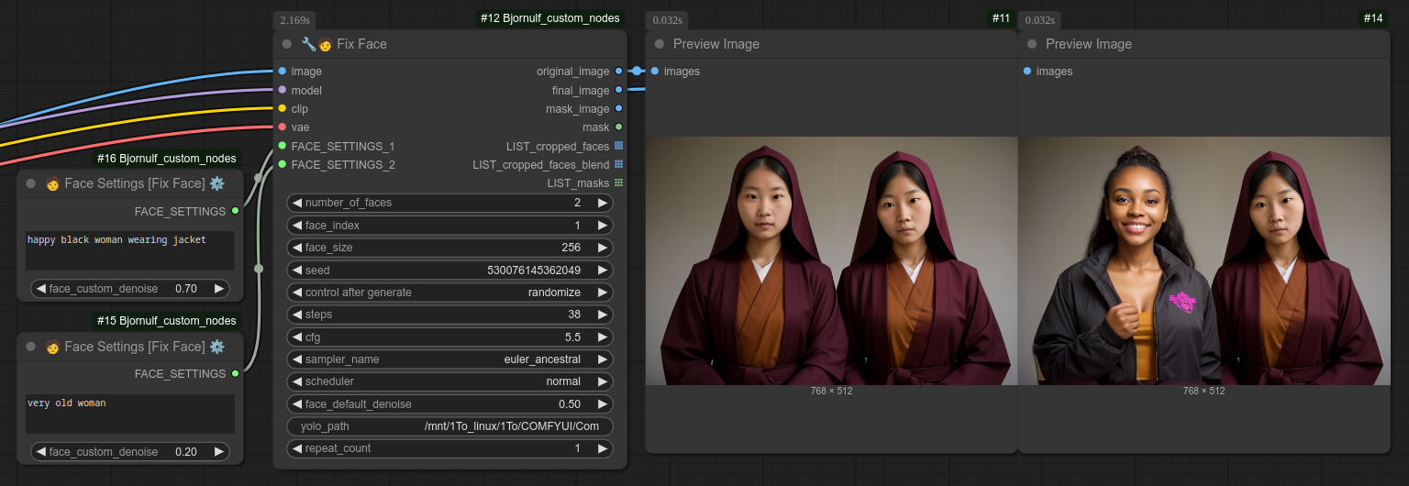Open control after generate randomize selector
This screenshot has width=1409, height=486.
tap(449, 293)
